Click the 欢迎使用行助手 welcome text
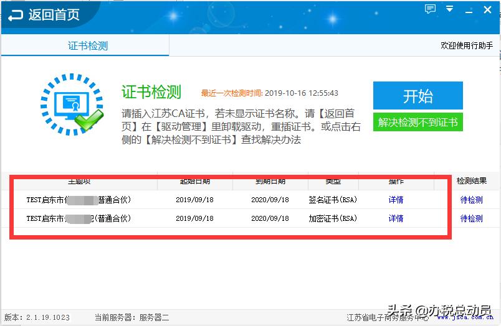 coord(467,45)
